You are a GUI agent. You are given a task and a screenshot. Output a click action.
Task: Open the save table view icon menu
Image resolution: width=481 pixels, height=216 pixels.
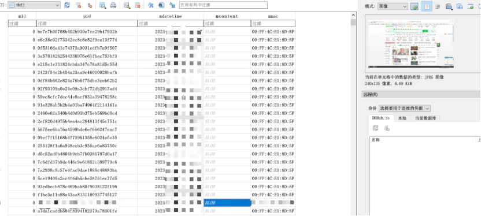(x=103, y=5)
